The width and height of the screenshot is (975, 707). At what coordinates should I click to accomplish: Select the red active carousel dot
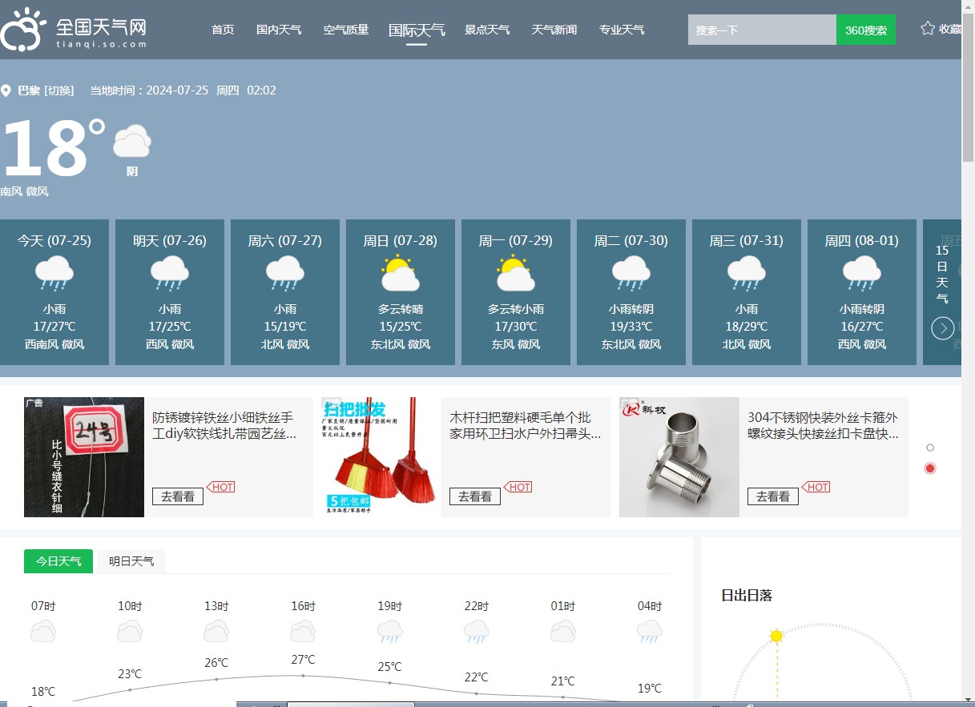[x=930, y=468]
